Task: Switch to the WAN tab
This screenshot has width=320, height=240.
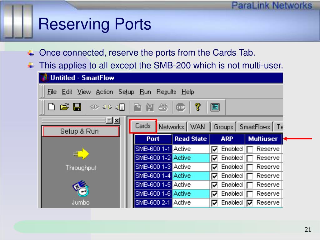Action: (198, 127)
